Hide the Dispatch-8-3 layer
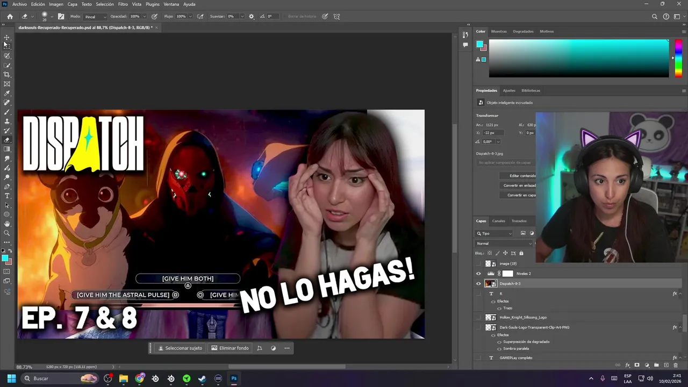The width and height of the screenshot is (688, 387). click(478, 283)
